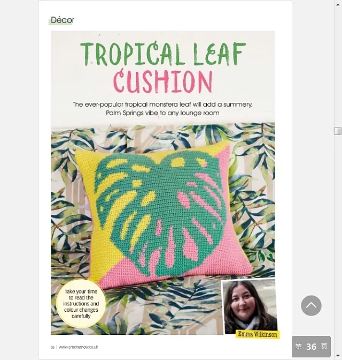Select Emma Wilkinson's portrait photo
Screen dimensions: 342x360
250,306
